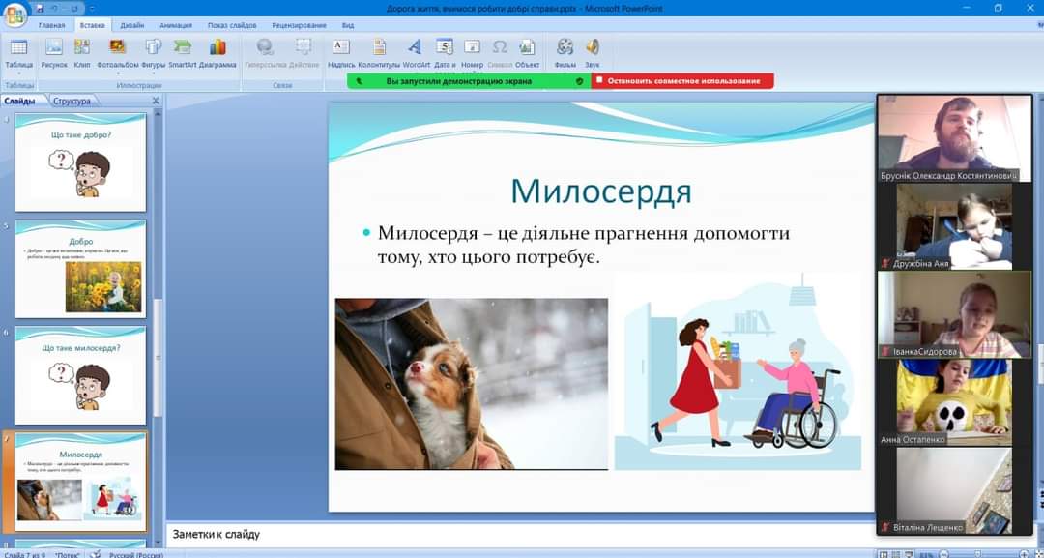Click the Русский (Россия) language indicator

click(x=136, y=554)
